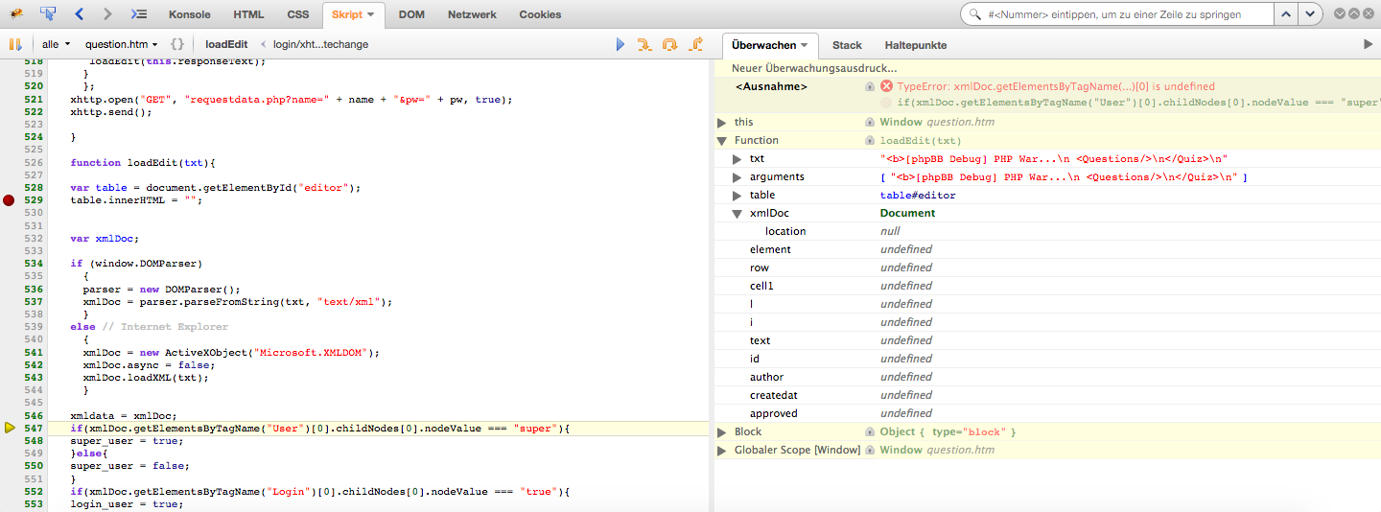This screenshot has width=1381, height=512.
Task: Go back with the blue left arrow
Action: tap(79, 14)
